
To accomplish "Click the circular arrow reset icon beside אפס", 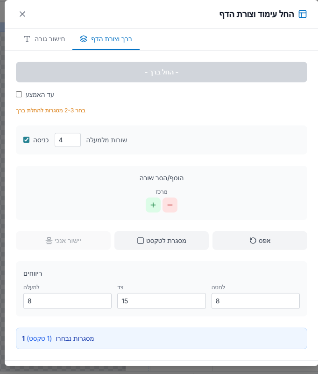I will (253, 241).
